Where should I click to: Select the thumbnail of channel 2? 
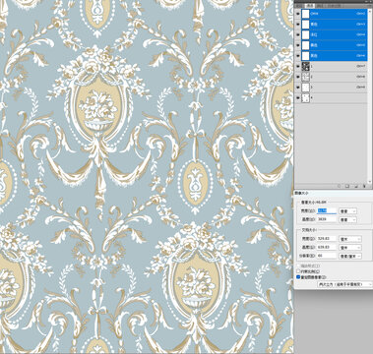(x=306, y=77)
